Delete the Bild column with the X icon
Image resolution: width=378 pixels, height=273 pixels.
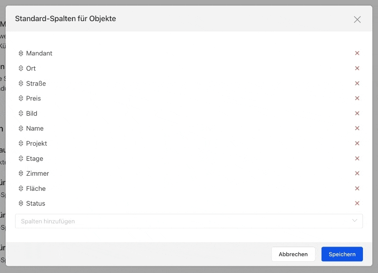pos(357,113)
